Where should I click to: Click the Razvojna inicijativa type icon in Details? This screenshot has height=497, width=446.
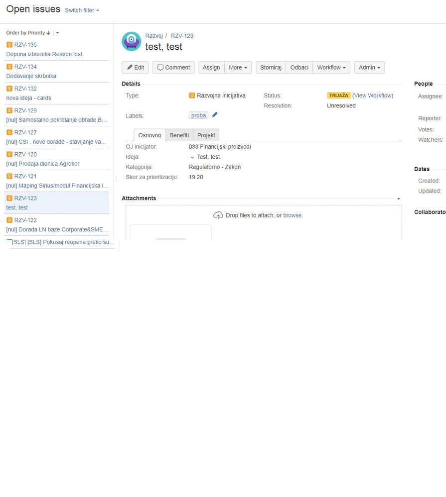(x=192, y=96)
